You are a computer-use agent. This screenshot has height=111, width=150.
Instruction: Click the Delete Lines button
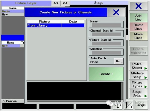click(138, 27)
